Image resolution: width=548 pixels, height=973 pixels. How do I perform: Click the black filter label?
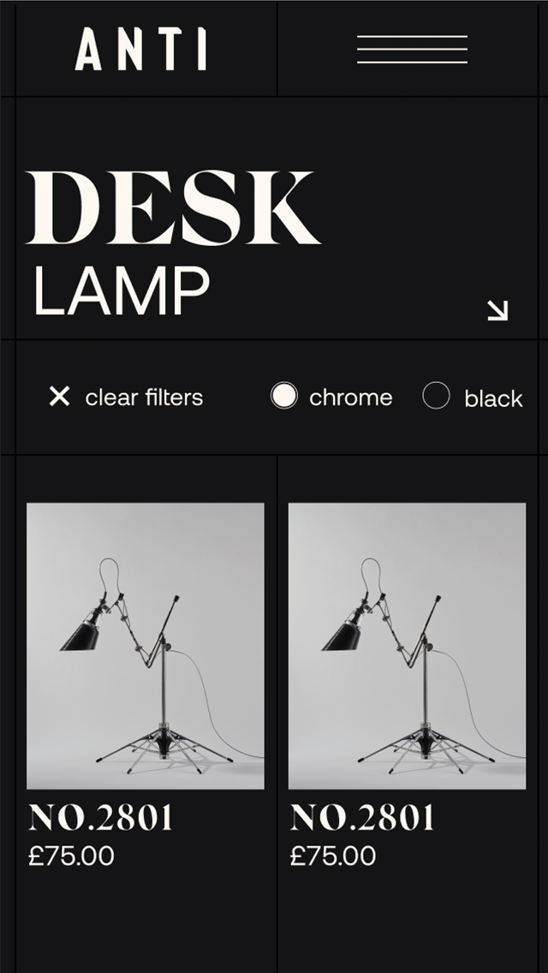[x=493, y=397]
